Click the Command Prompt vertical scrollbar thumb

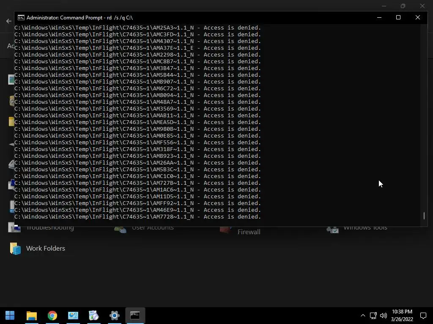[x=424, y=216]
